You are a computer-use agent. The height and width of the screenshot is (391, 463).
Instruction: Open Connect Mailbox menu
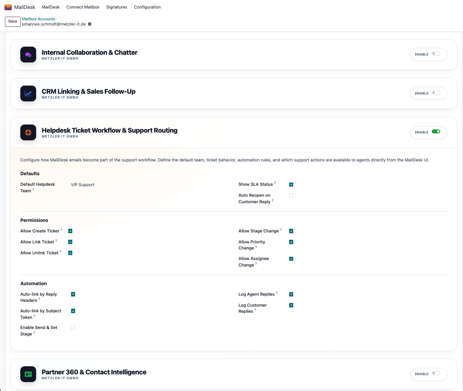[83, 7]
